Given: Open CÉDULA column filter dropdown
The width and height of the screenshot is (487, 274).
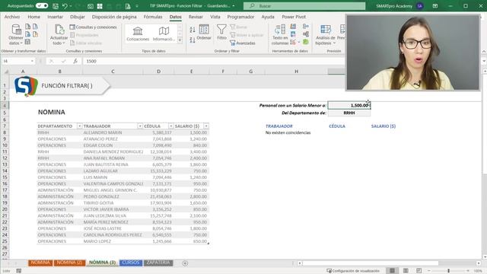Looking at the screenshot, I should click(x=170, y=126).
